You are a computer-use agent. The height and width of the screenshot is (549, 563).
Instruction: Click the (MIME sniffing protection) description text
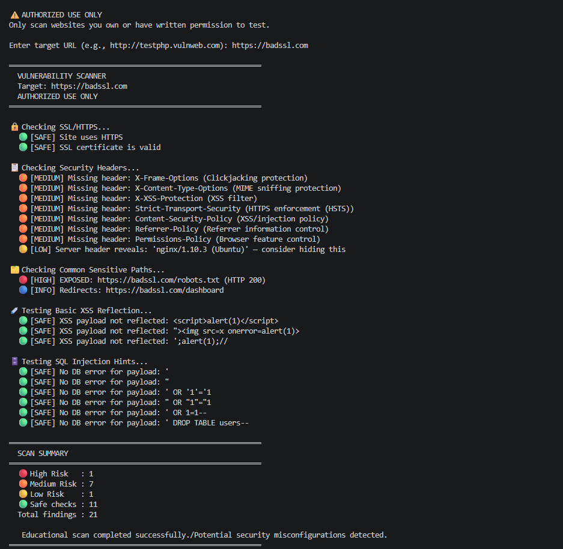tap(287, 188)
